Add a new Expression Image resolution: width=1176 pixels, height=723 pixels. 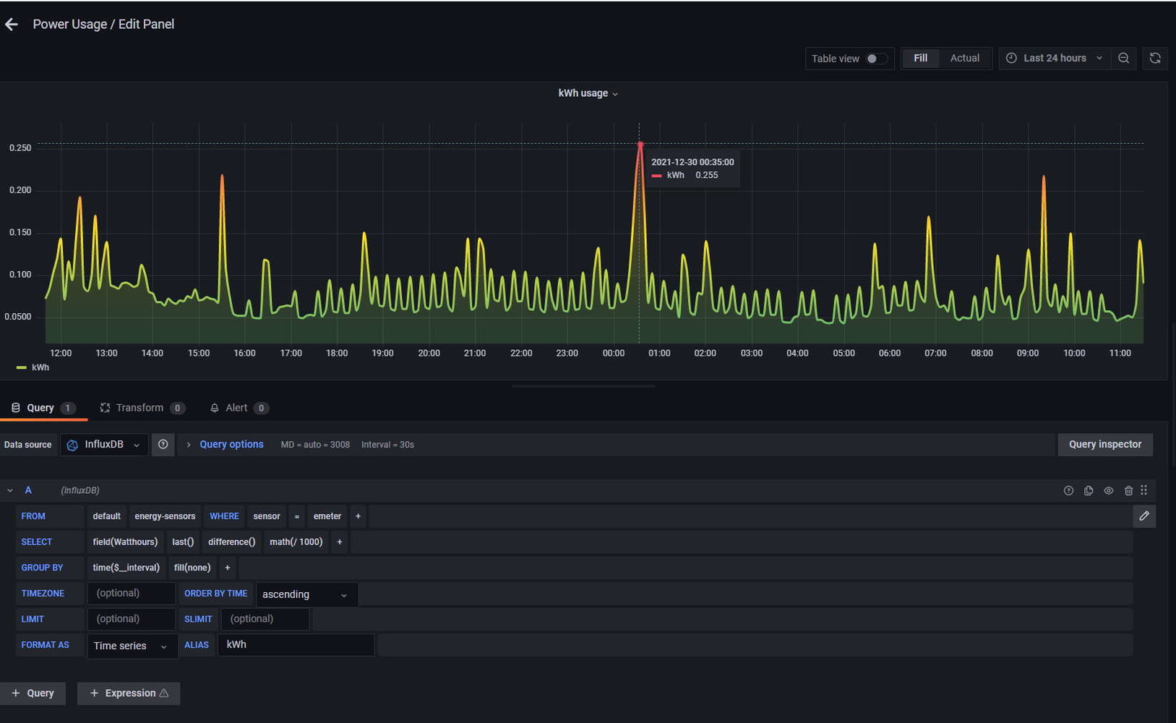pos(129,693)
